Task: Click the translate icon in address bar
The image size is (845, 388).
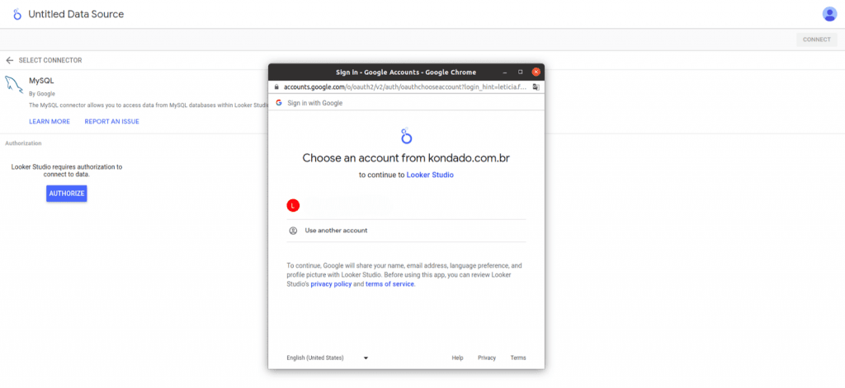Action: [536, 86]
